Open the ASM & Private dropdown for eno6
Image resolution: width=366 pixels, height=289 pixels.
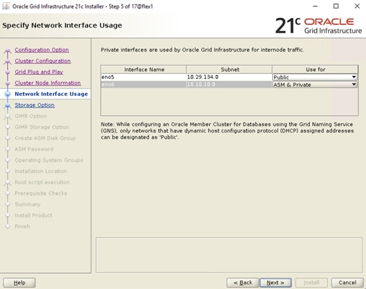coord(315,85)
